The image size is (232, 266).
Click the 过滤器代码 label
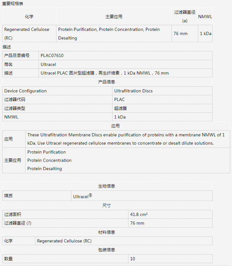(15, 99)
